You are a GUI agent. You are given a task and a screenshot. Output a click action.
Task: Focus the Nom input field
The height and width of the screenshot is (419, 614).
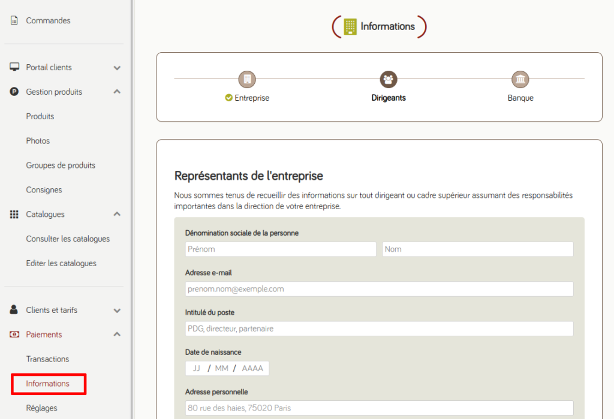(478, 249)
